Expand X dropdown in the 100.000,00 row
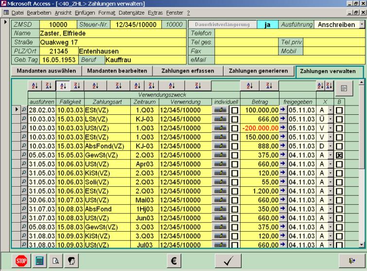This screenshot has width=367, height=271. point(330,110)
